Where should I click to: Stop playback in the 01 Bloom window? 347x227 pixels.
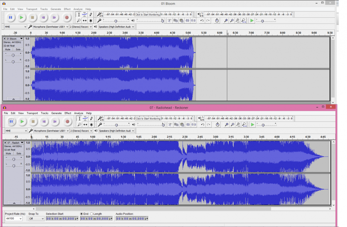point(33,17)
